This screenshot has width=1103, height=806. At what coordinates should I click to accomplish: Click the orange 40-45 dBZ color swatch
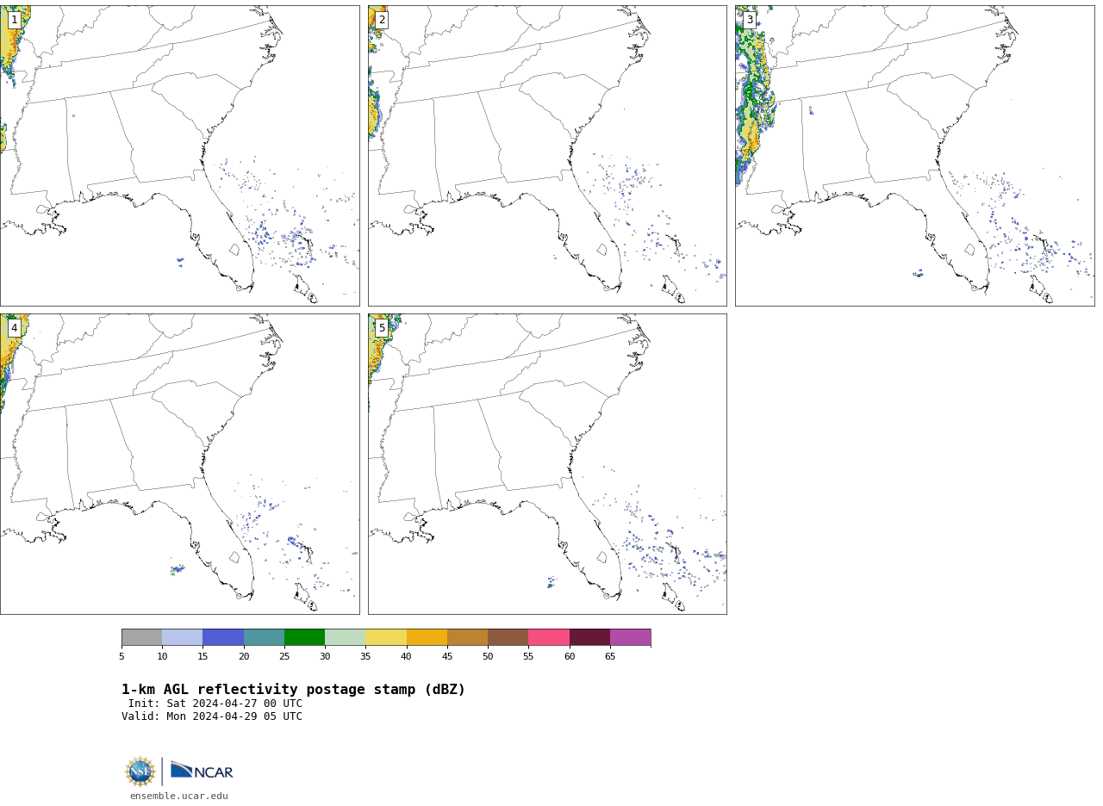pyautogui.click(x=427, y=637)
